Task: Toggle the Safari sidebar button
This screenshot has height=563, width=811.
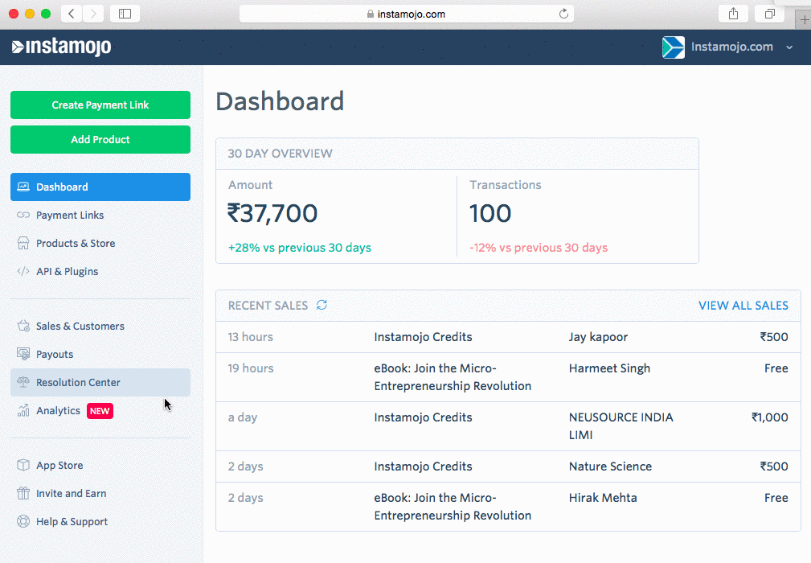Action: (125, 14)
